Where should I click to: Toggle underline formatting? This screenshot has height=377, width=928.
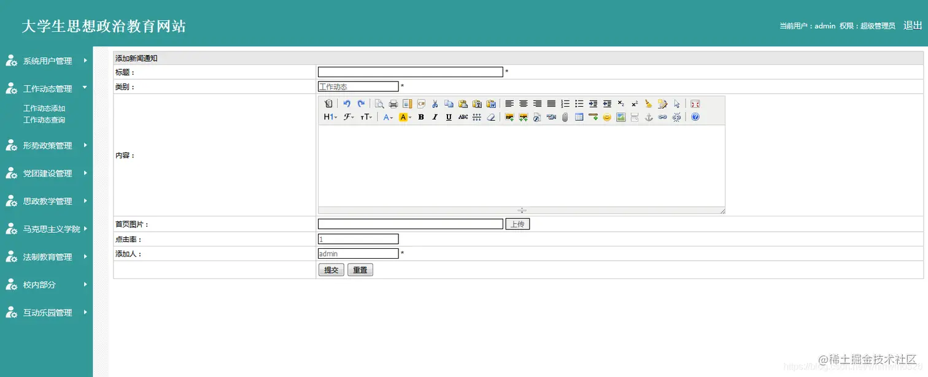(x=449, y=117)
